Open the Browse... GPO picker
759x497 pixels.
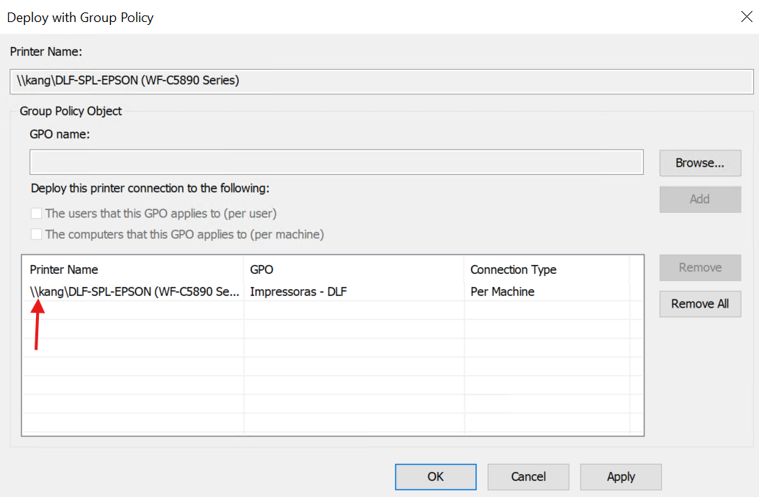point(699,163)
